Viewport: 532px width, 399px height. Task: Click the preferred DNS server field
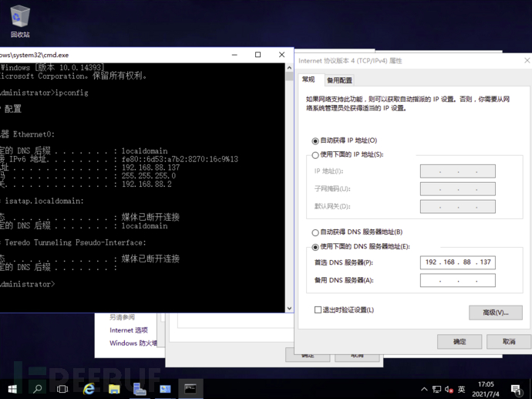pyautogui.click(x=458, y=262)
